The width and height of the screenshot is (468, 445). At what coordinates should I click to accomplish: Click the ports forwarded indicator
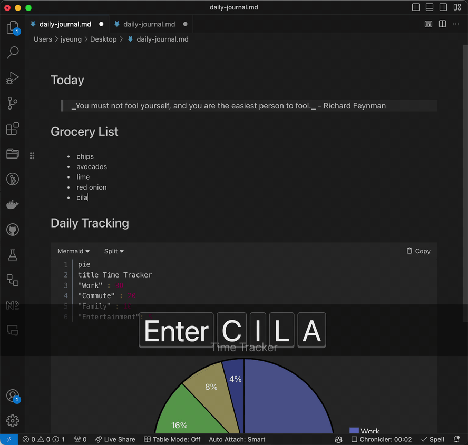[x=80, y=439]
